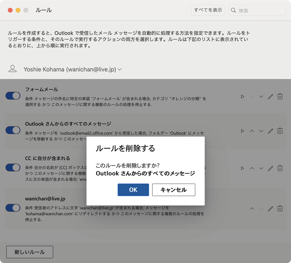Delete the Outlook さんからの rule trash icon

point(280,131)
